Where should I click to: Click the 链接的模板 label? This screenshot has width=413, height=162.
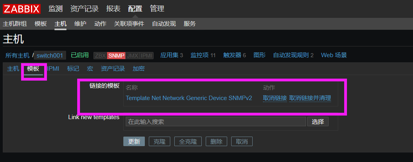click(x=104, y=86)
